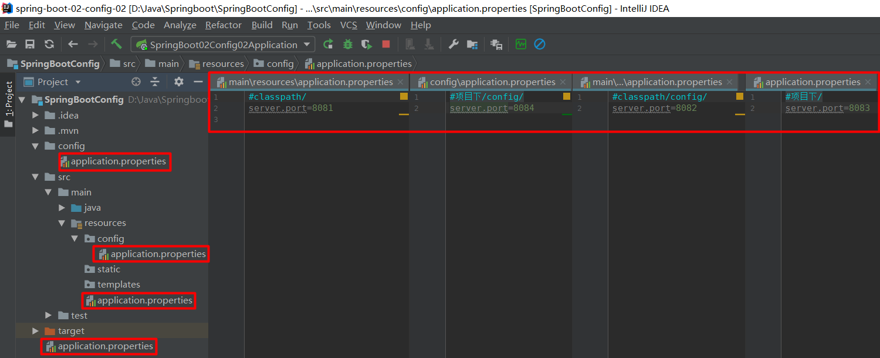Open the Refactor menu

(x=224, y=25)
